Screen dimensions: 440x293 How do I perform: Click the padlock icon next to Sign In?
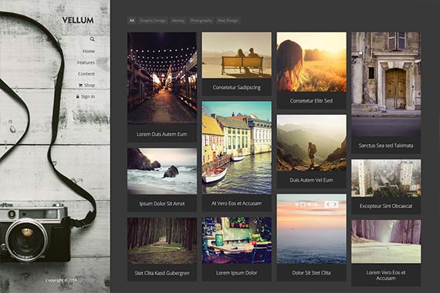pyautogui.click(x=78, y=96)
